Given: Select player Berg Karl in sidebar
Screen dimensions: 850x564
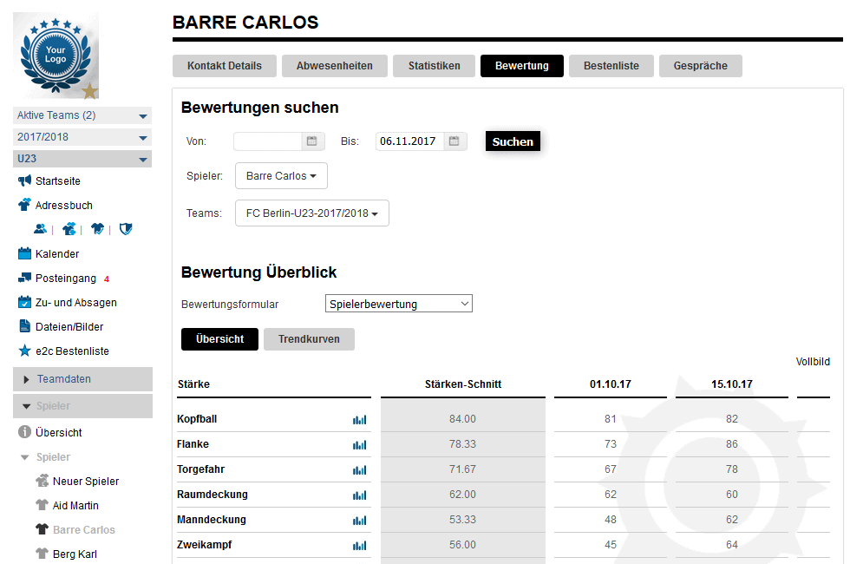Looking at the screenshot, I should click(75, 554).
